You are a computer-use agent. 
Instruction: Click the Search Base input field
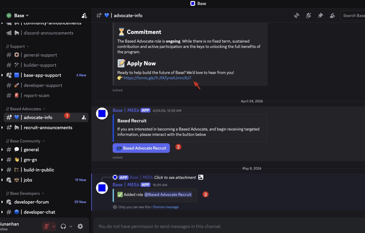(353, 16)
